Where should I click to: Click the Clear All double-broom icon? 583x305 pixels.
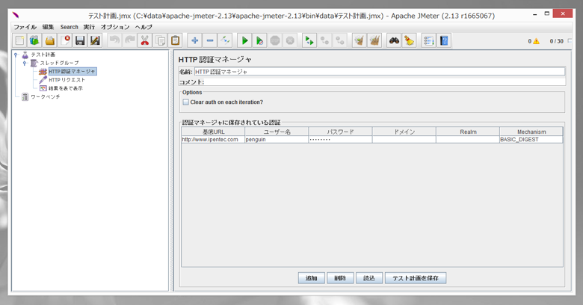click(374, 40)
